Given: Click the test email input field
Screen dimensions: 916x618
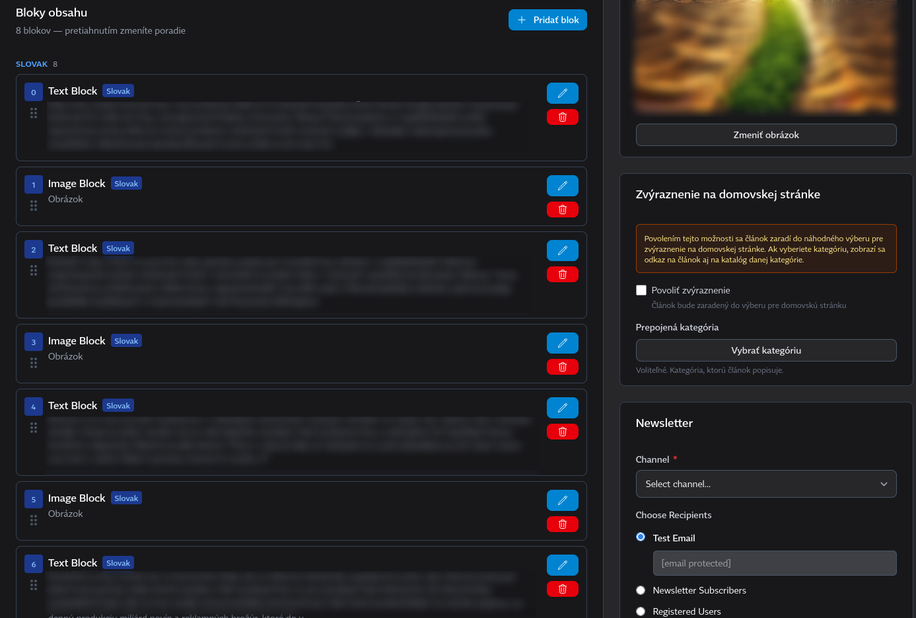Looking at the screenshot, I should pyautogui.click(x=774, y=563).
